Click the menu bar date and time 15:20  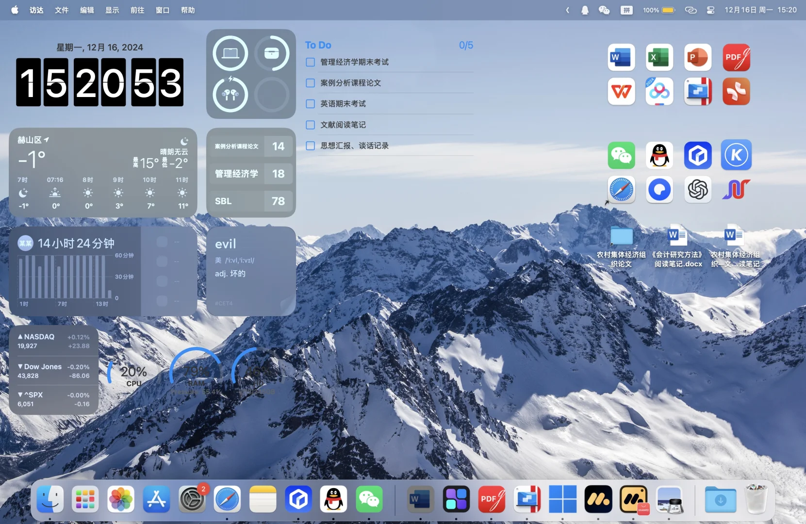click(x=760, y=10)
